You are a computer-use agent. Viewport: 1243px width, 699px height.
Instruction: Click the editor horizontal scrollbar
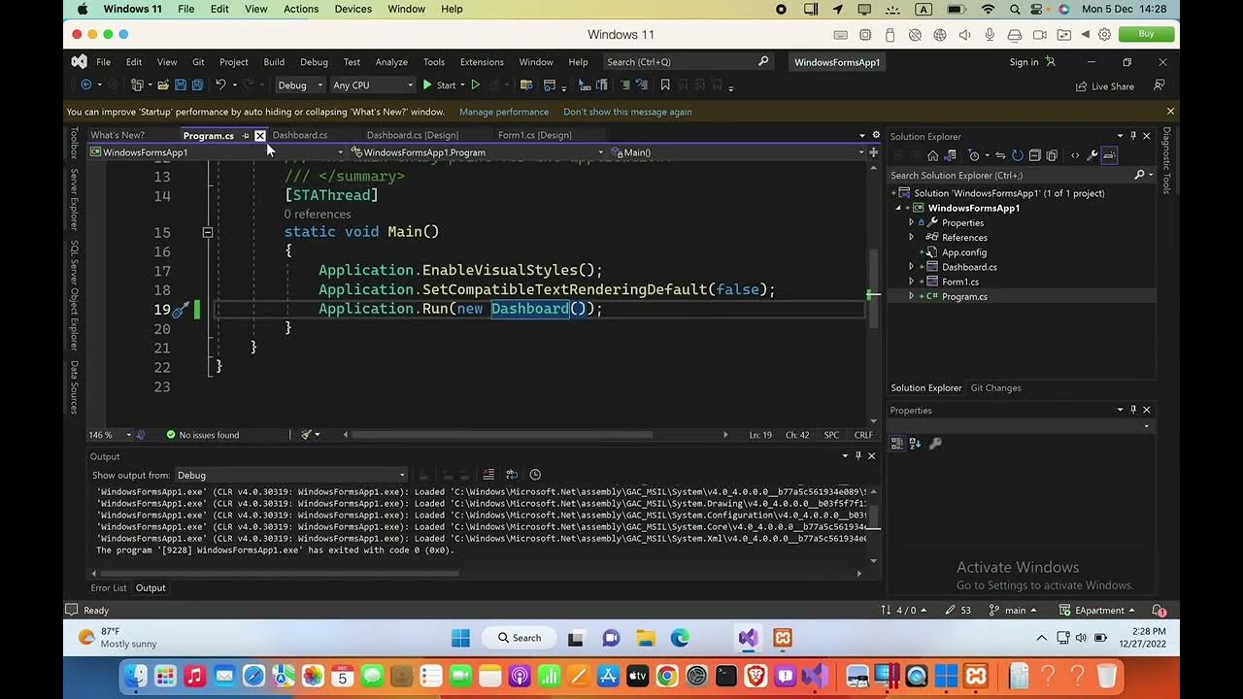coord(501,435)
